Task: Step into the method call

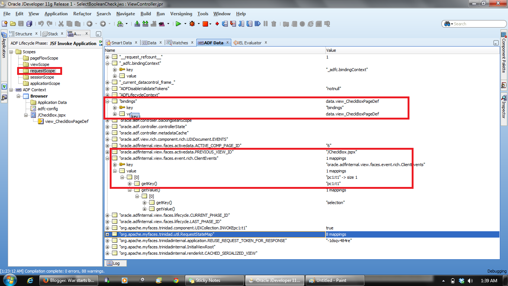Action: 232,23
